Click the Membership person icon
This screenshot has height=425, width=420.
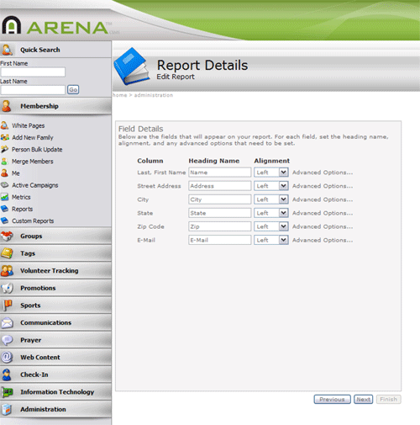(x=7, y=106)
